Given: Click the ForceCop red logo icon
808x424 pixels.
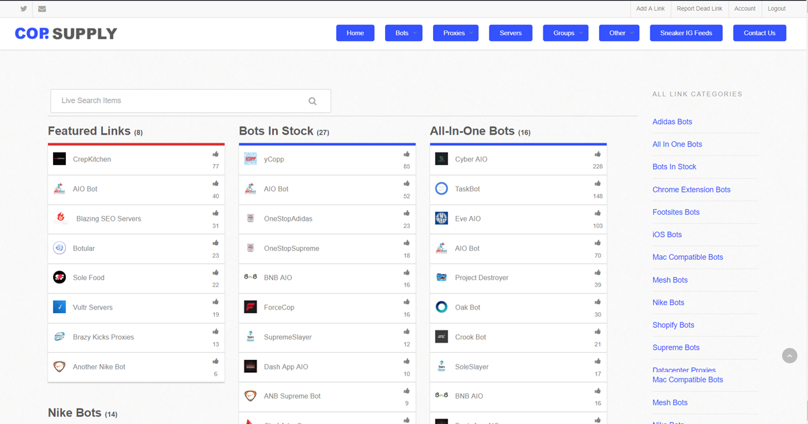Looking at the screenshot, I should 250,308.
